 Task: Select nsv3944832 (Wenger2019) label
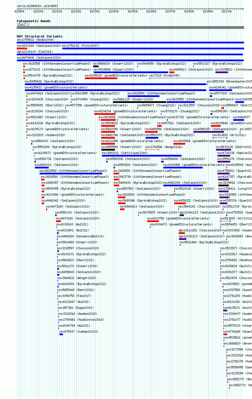(x=77, y=278)
